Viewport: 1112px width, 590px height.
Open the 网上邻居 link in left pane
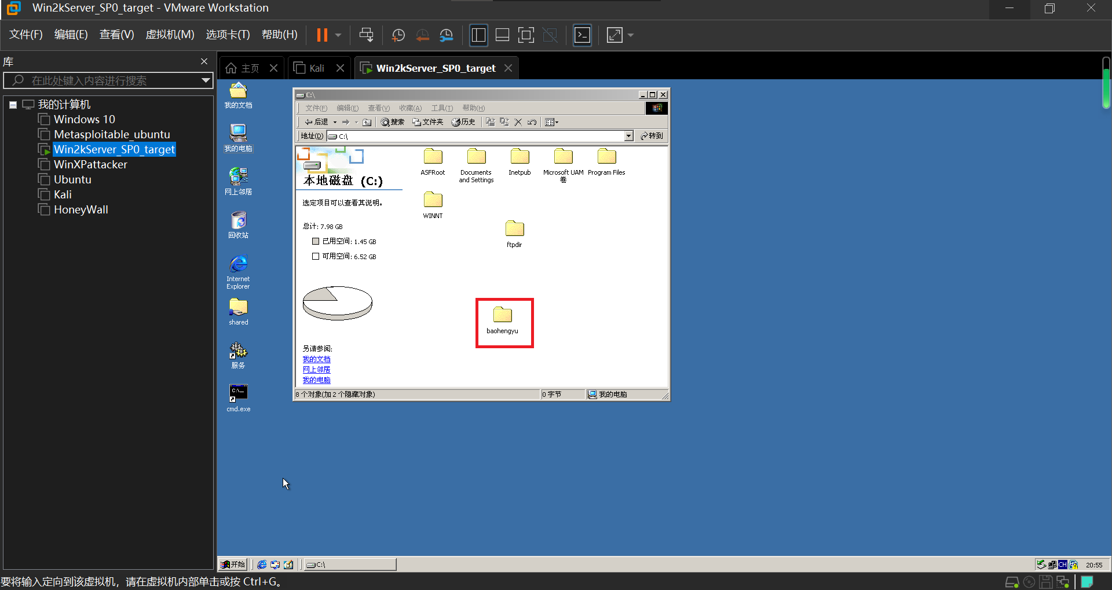click(316, 370)
